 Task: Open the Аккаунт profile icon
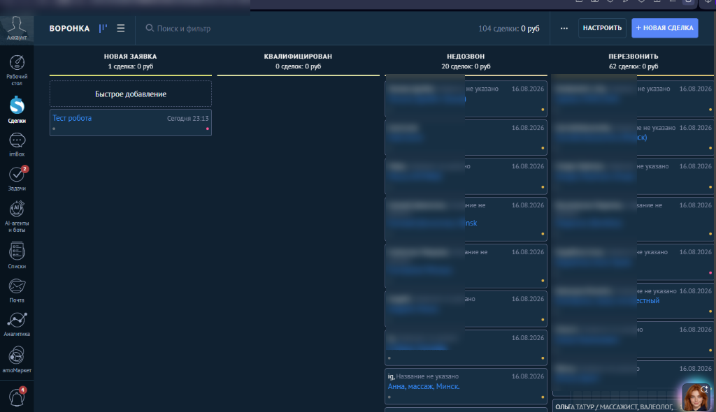[x=17, y=29]
